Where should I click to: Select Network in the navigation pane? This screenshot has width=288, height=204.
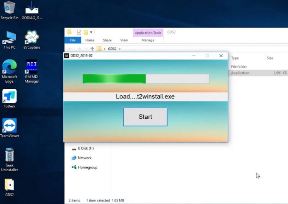(x=84, y=158)
